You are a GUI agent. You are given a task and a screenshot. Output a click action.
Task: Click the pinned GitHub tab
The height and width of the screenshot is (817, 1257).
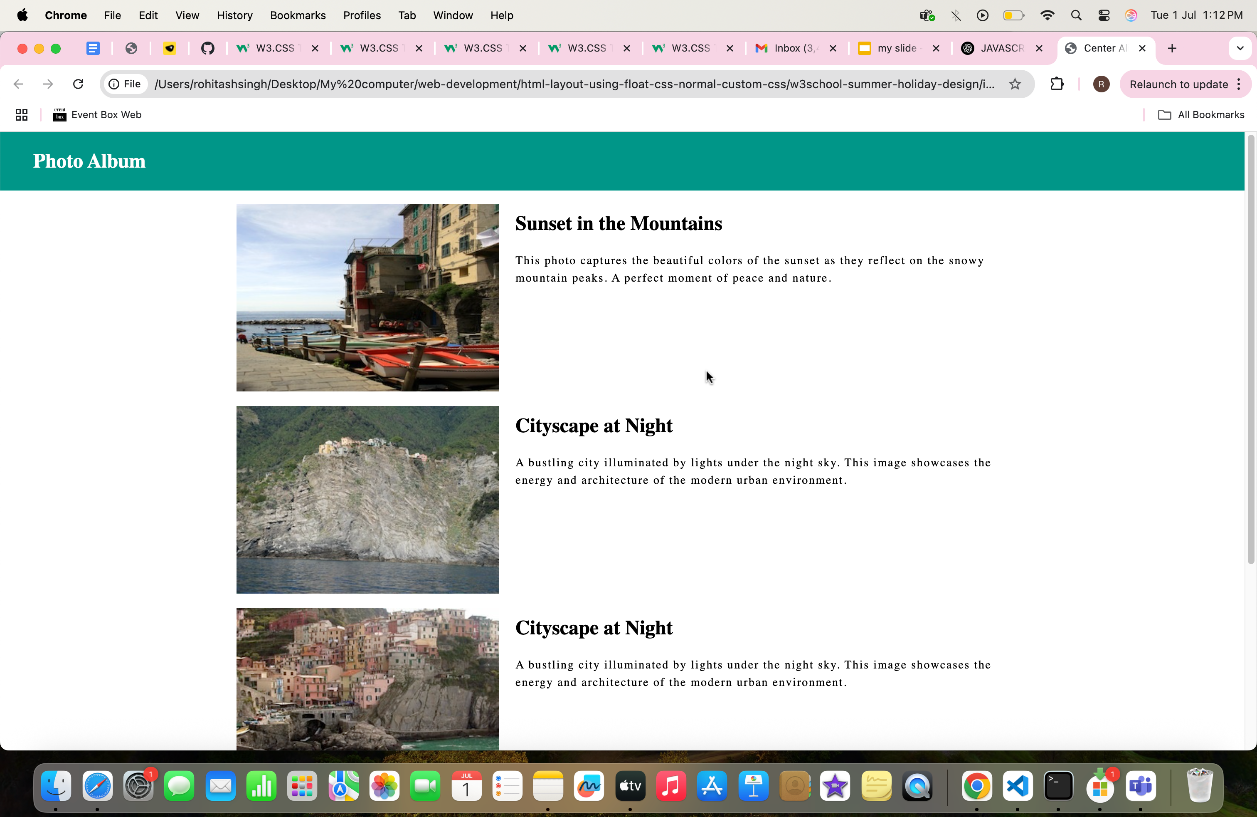(x=207, y=48)
